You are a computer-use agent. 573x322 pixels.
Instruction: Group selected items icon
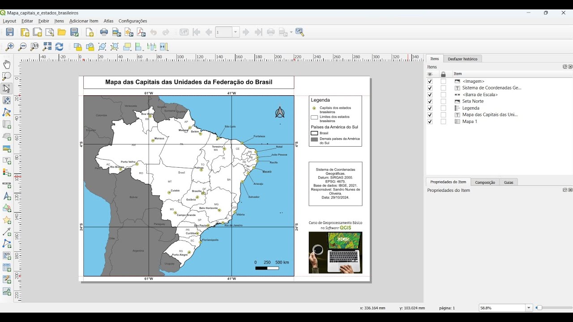(x=103, y=47)
